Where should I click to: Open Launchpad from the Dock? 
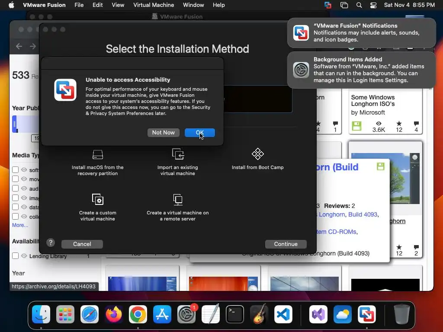[x=65, y=314]
